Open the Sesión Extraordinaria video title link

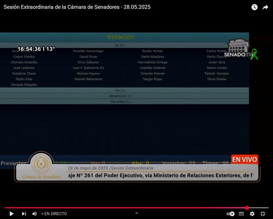point(77,7)
